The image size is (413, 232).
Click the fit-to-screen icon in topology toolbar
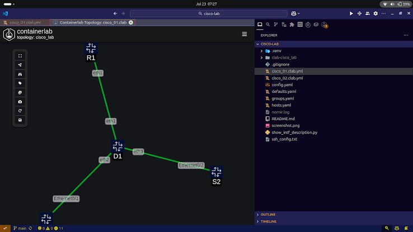[x=20, y=56]
